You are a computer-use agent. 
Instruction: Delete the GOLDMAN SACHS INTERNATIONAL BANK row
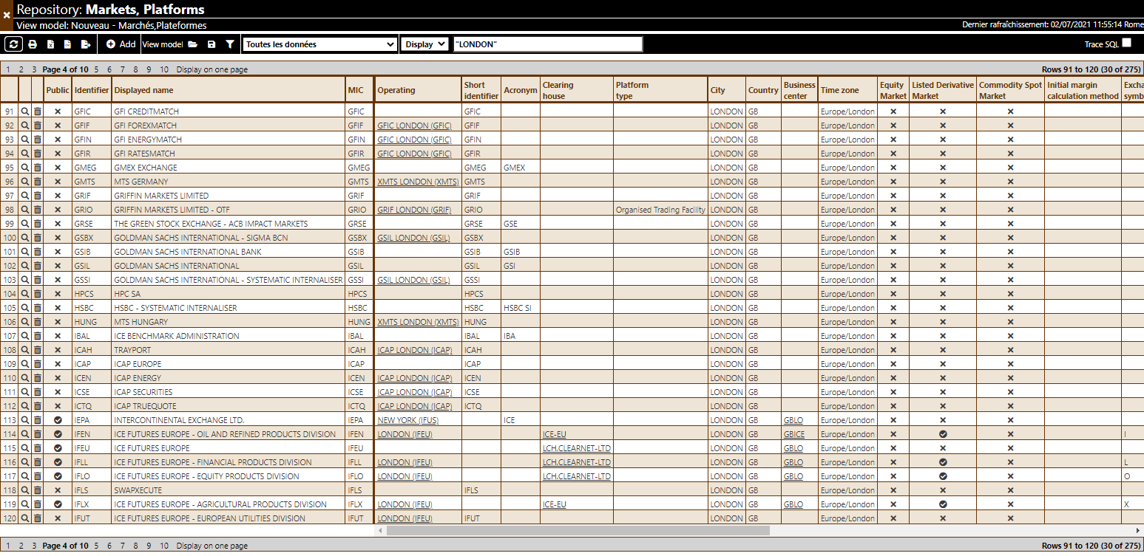[x=38, y=252]
